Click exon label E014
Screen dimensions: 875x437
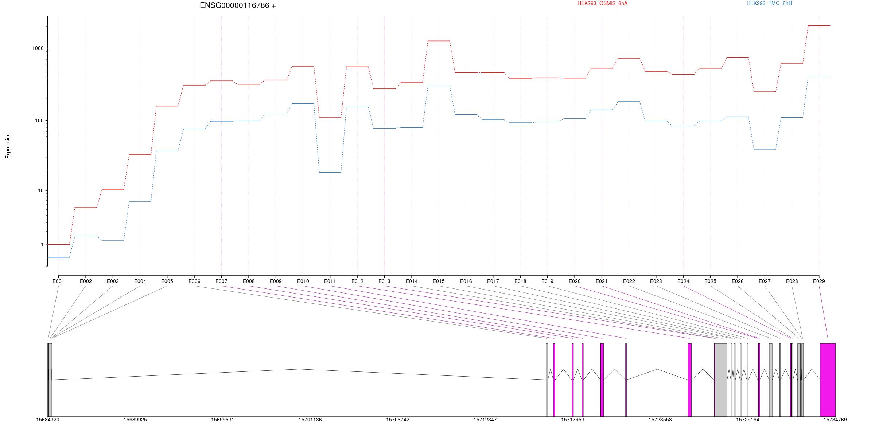click(x=412, y=281)
